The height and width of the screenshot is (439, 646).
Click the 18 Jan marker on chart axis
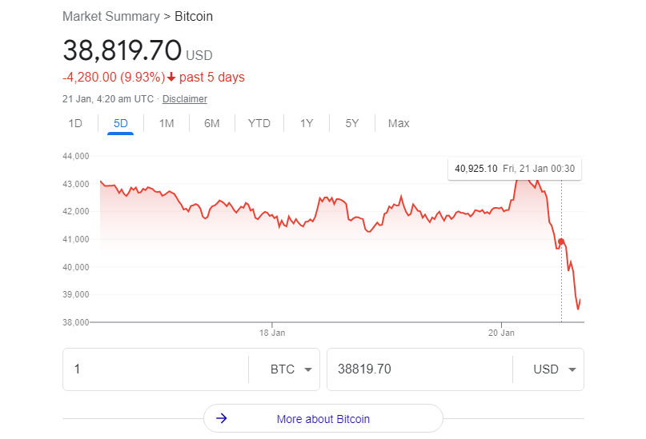[x=272, y=333]
